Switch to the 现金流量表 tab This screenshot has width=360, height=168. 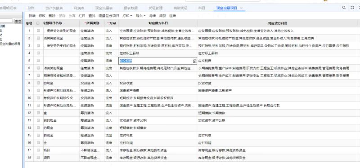(x=104, y=8)
